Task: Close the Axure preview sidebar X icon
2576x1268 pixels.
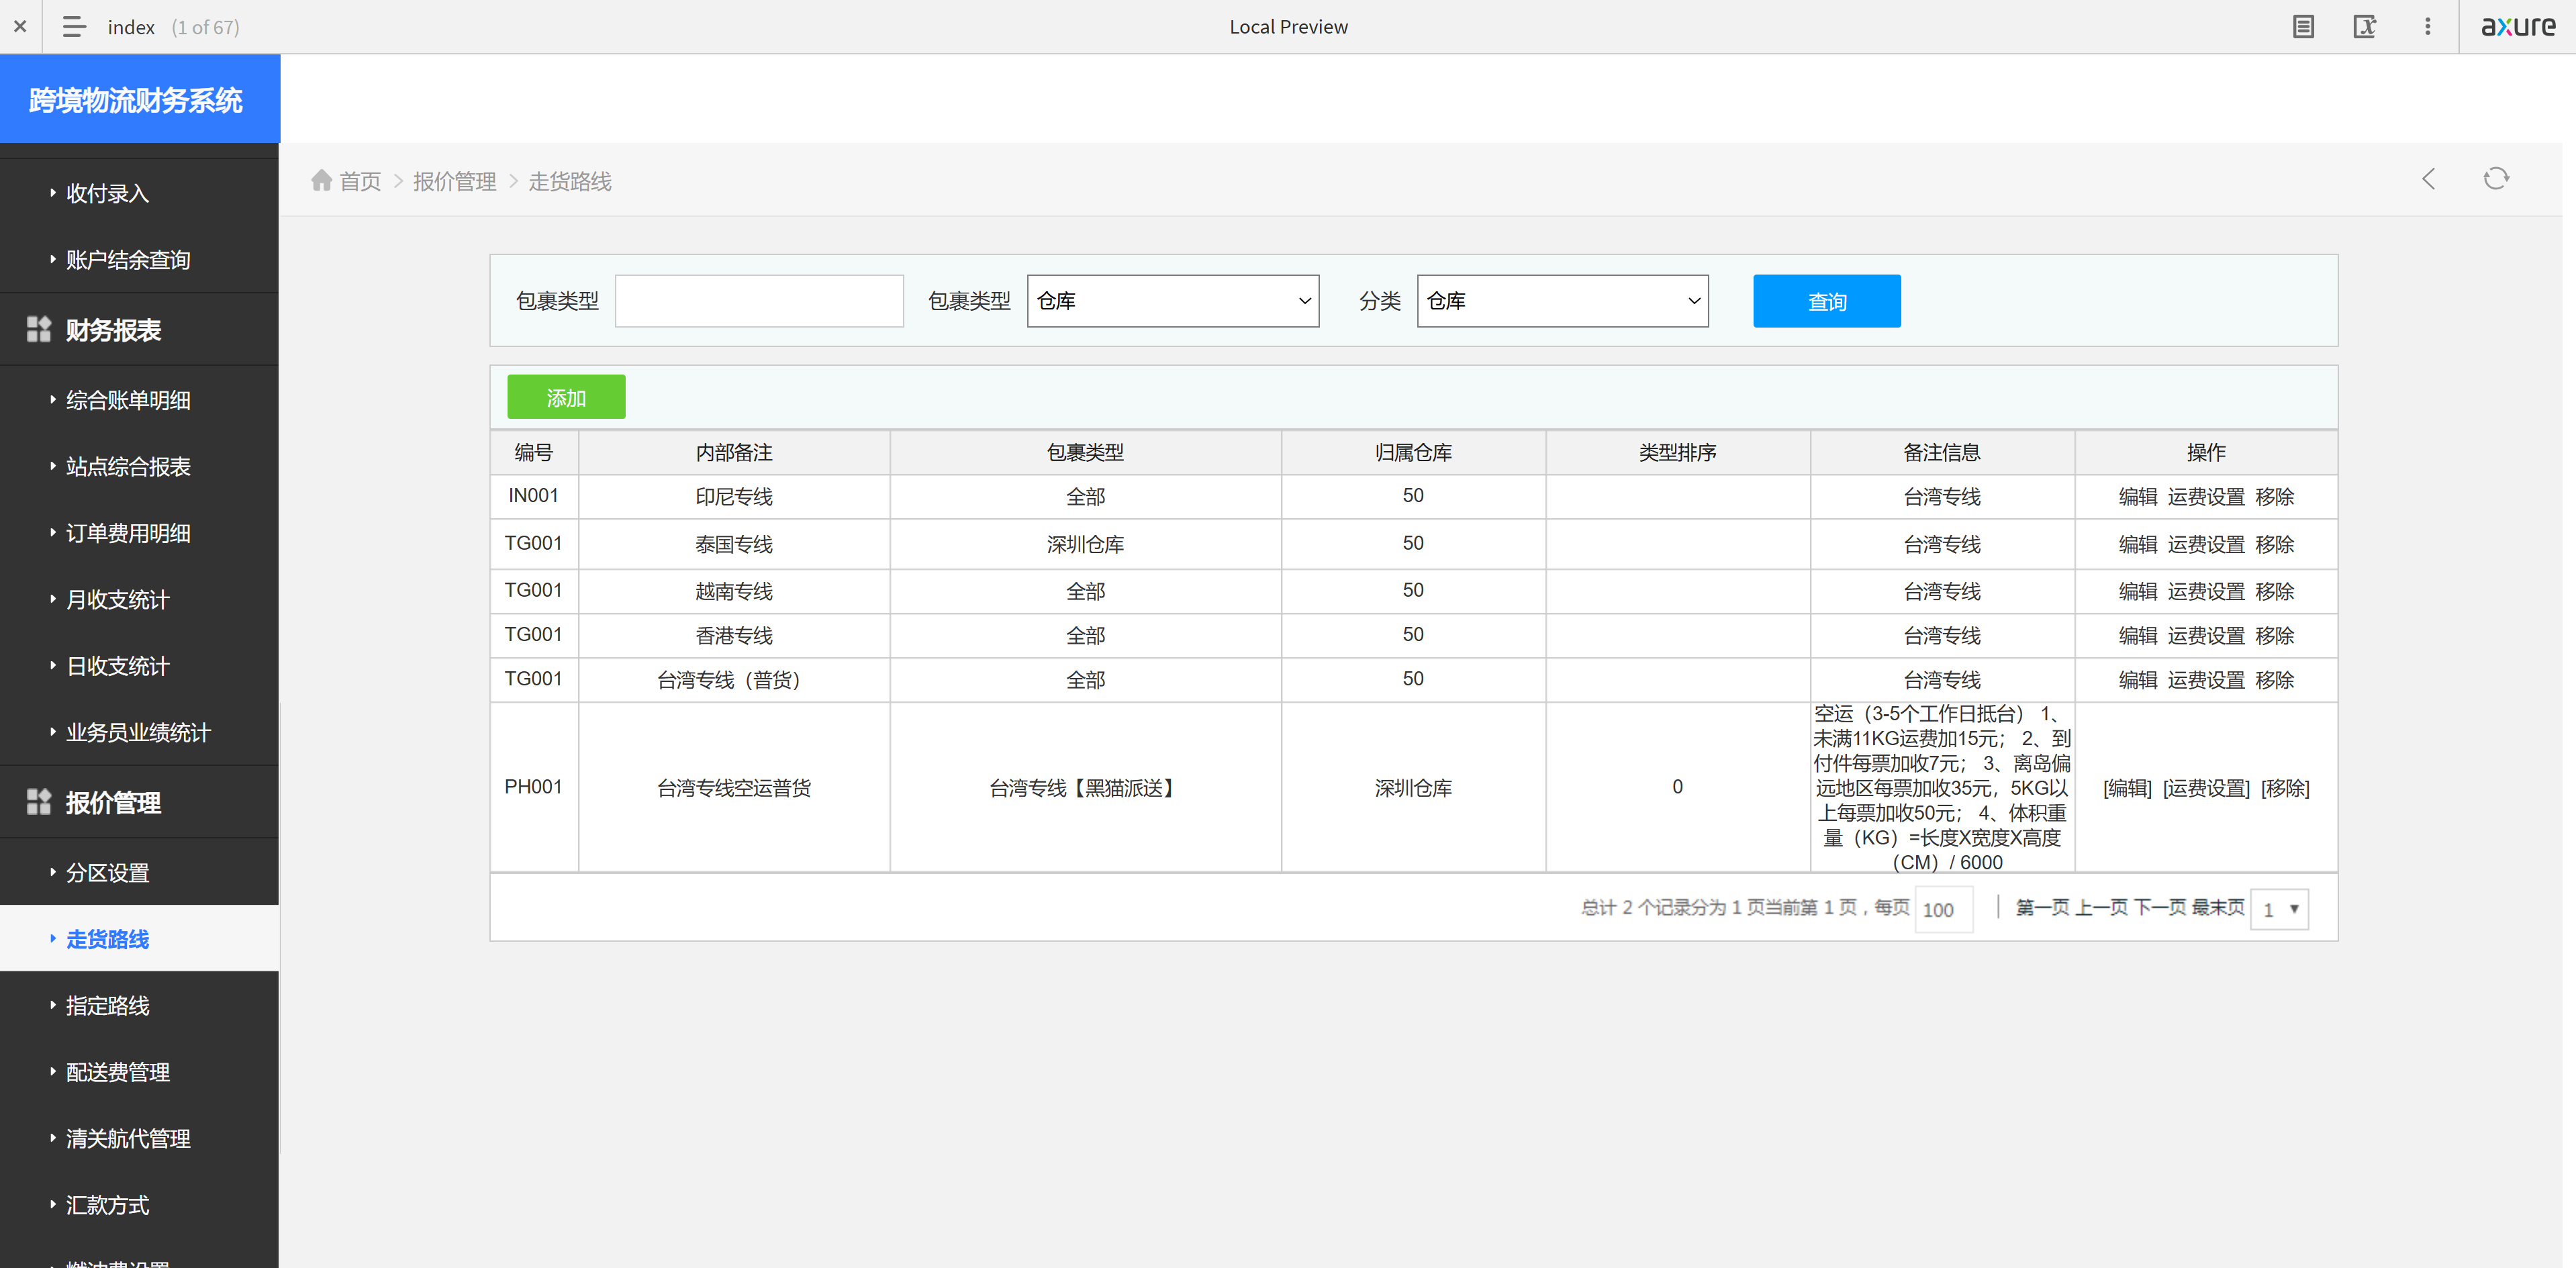Action: tap(20, 27)
